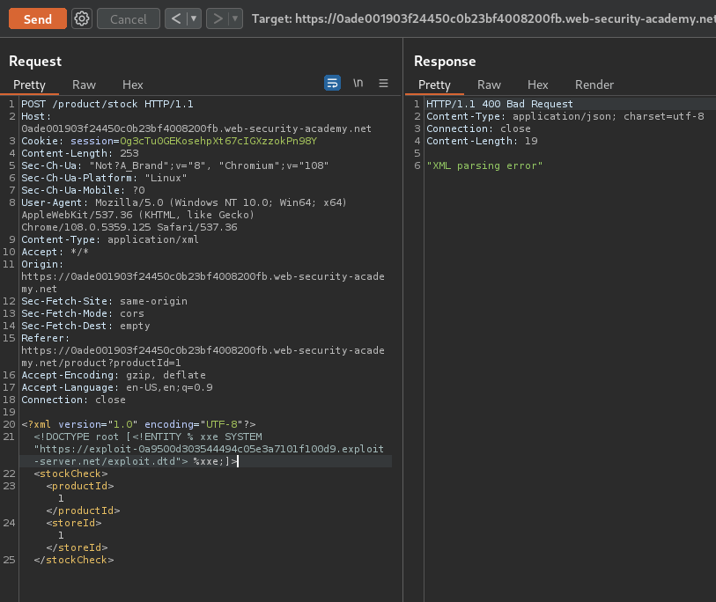Click the "XML parsing error" response body

point(484,165)
